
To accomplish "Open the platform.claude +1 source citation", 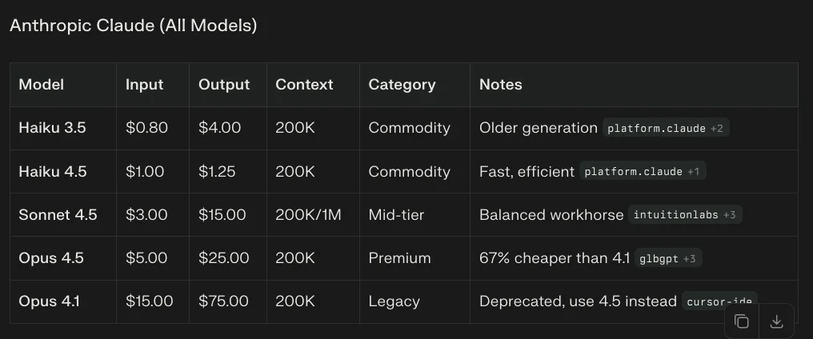I will point(643,172).
